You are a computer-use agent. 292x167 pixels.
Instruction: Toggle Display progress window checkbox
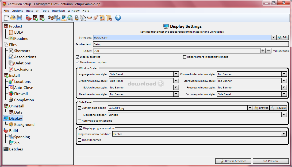[81, 128]
